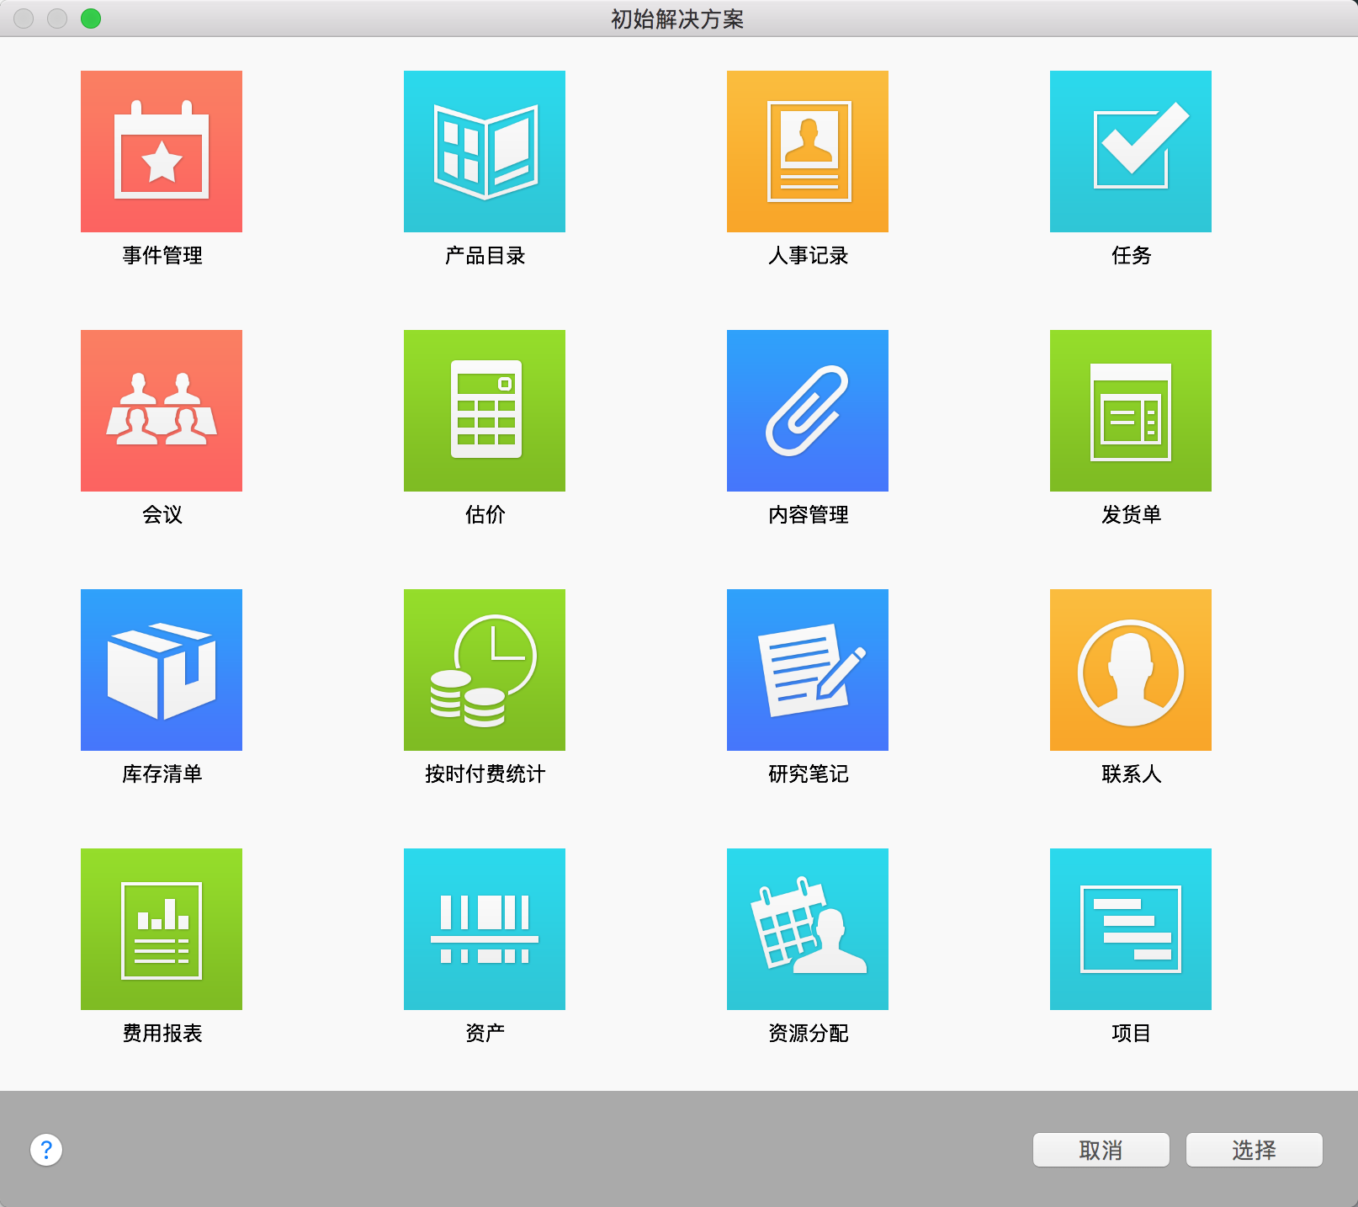The image size is (1358, 1207).
Task: Click the 研究笔记 text label
Action: coord(809,774)
